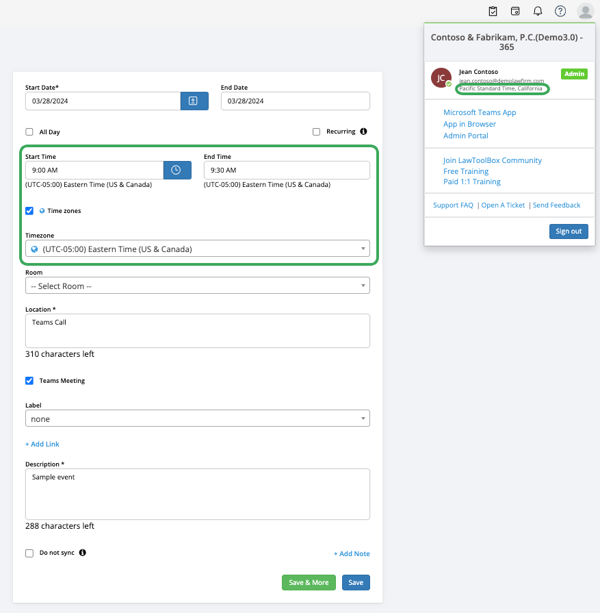Click the 288 characters left text

pos(60,526)
